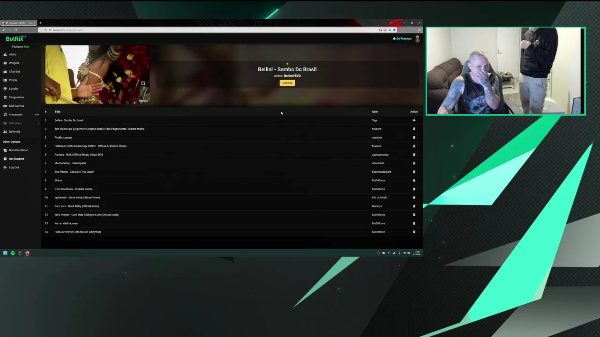Open the yellow Settings button

pos(287,83)
